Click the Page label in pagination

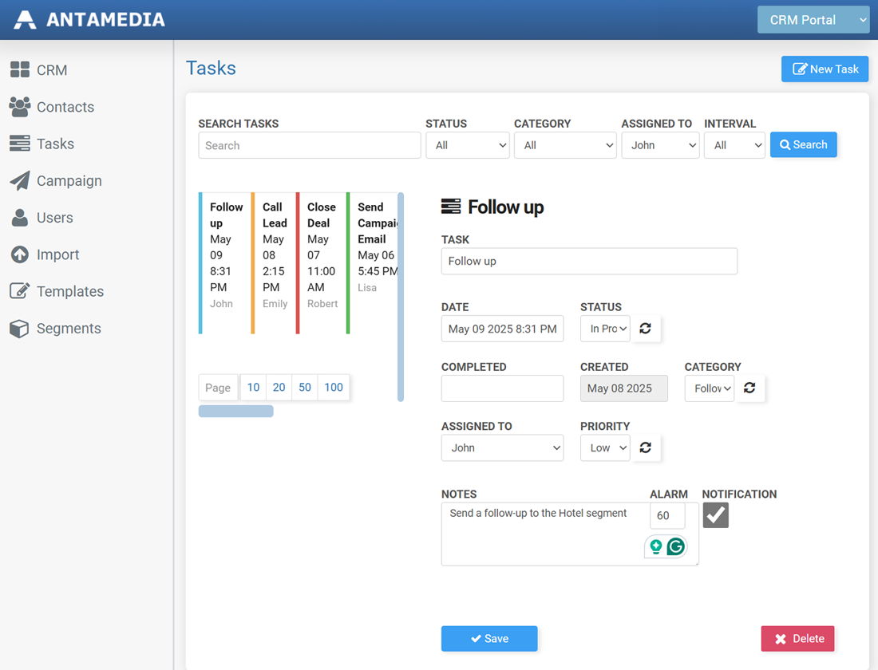pos(218,388)
